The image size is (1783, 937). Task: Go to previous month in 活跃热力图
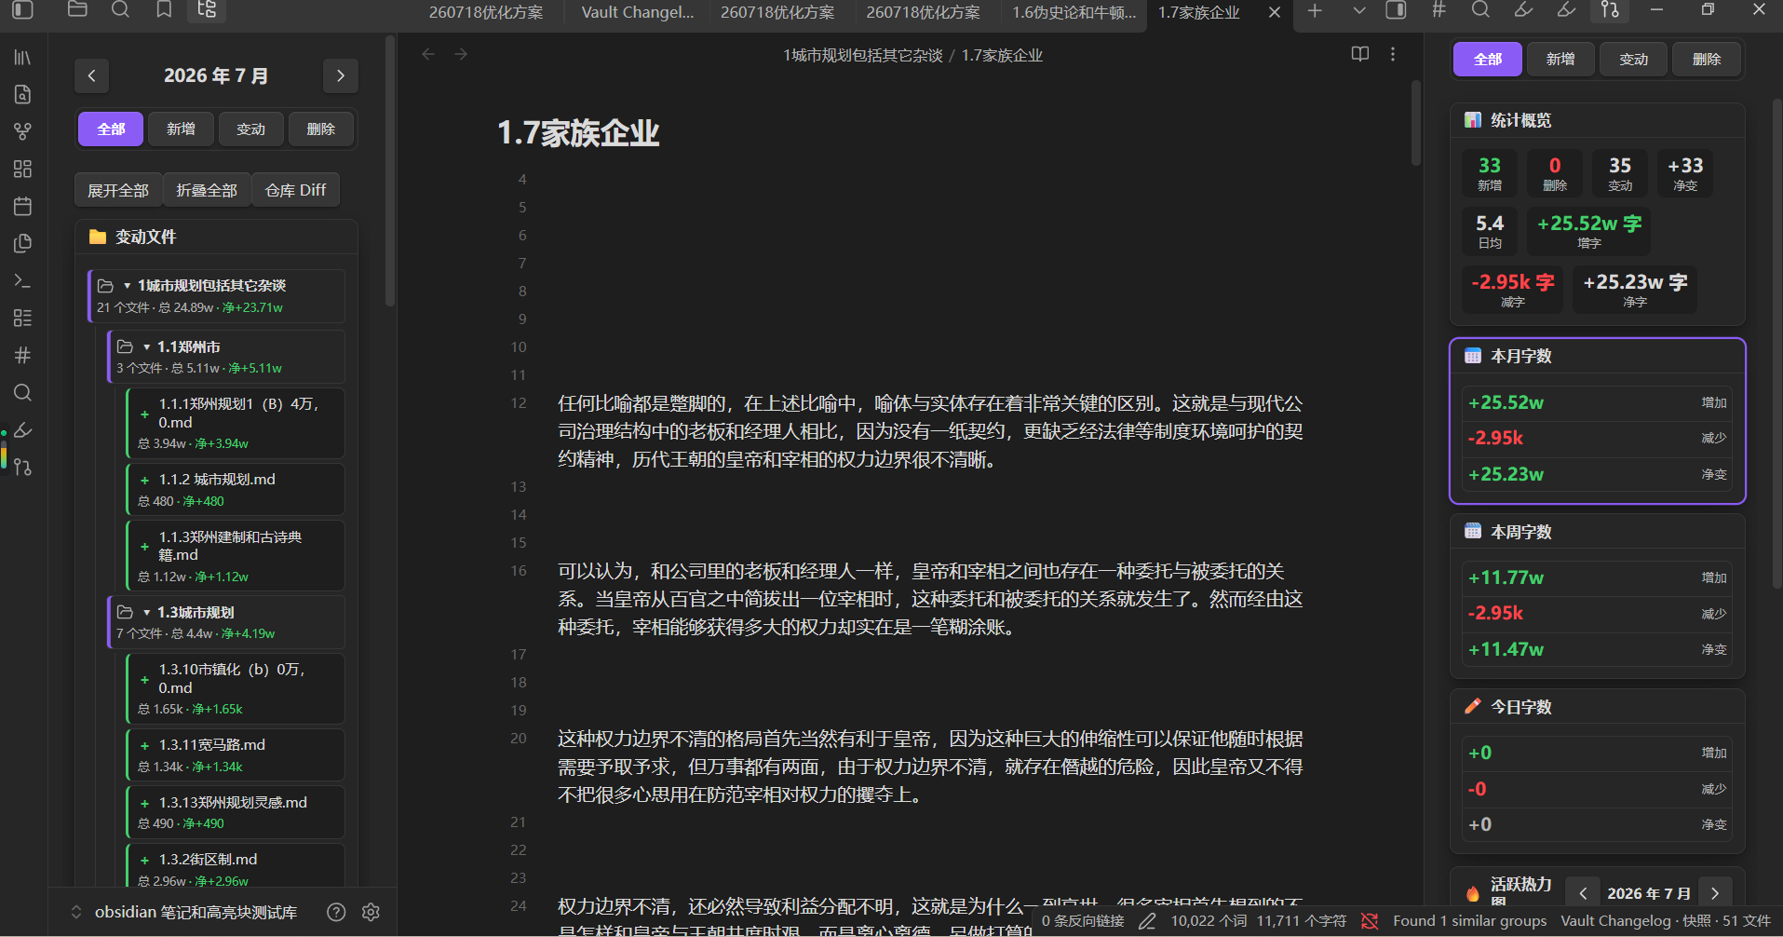[x=1583, y=893]
